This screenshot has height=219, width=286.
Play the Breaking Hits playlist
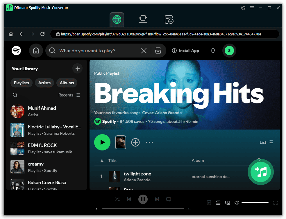click(x=102, y=142)
